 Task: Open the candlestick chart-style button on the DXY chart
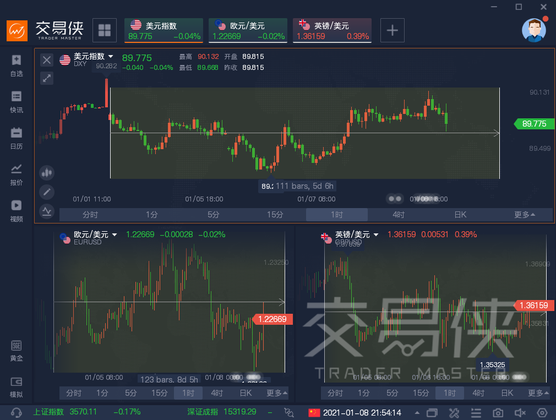tap(47, 173)
